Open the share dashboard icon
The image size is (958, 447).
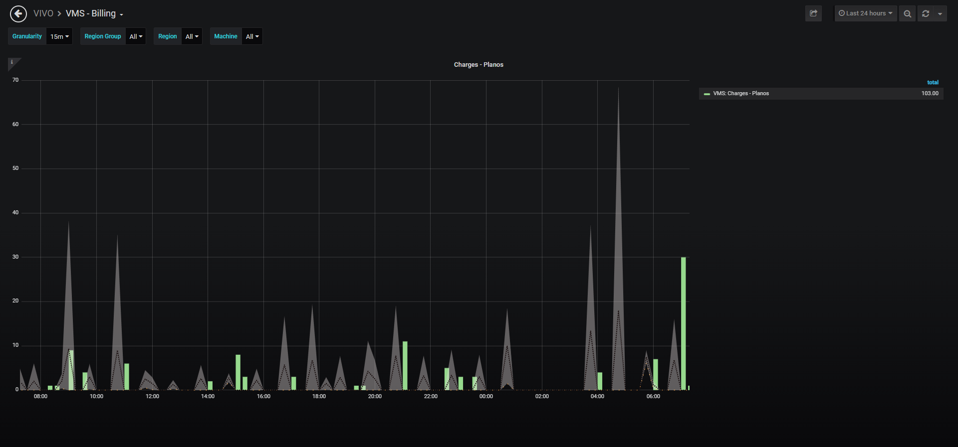(813, 13)
